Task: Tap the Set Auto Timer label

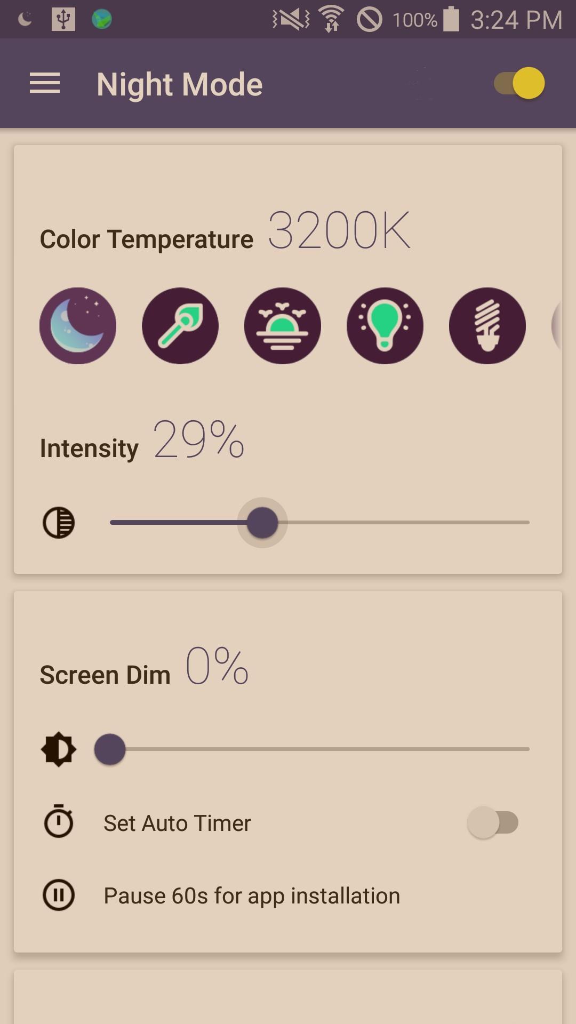Action: (177, 823)
